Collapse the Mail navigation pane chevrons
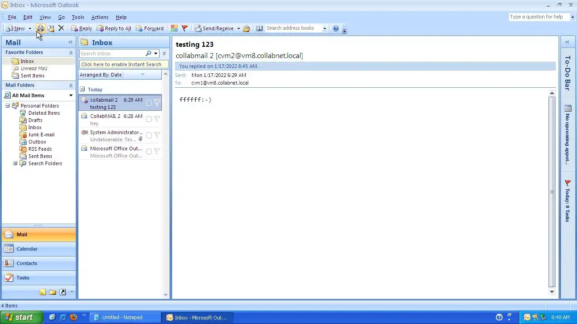Viewport: 577px width, 324px height. pos(70,42)
